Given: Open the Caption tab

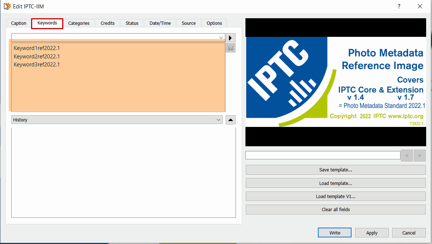Looking at the screenshot, I should 19,23.
